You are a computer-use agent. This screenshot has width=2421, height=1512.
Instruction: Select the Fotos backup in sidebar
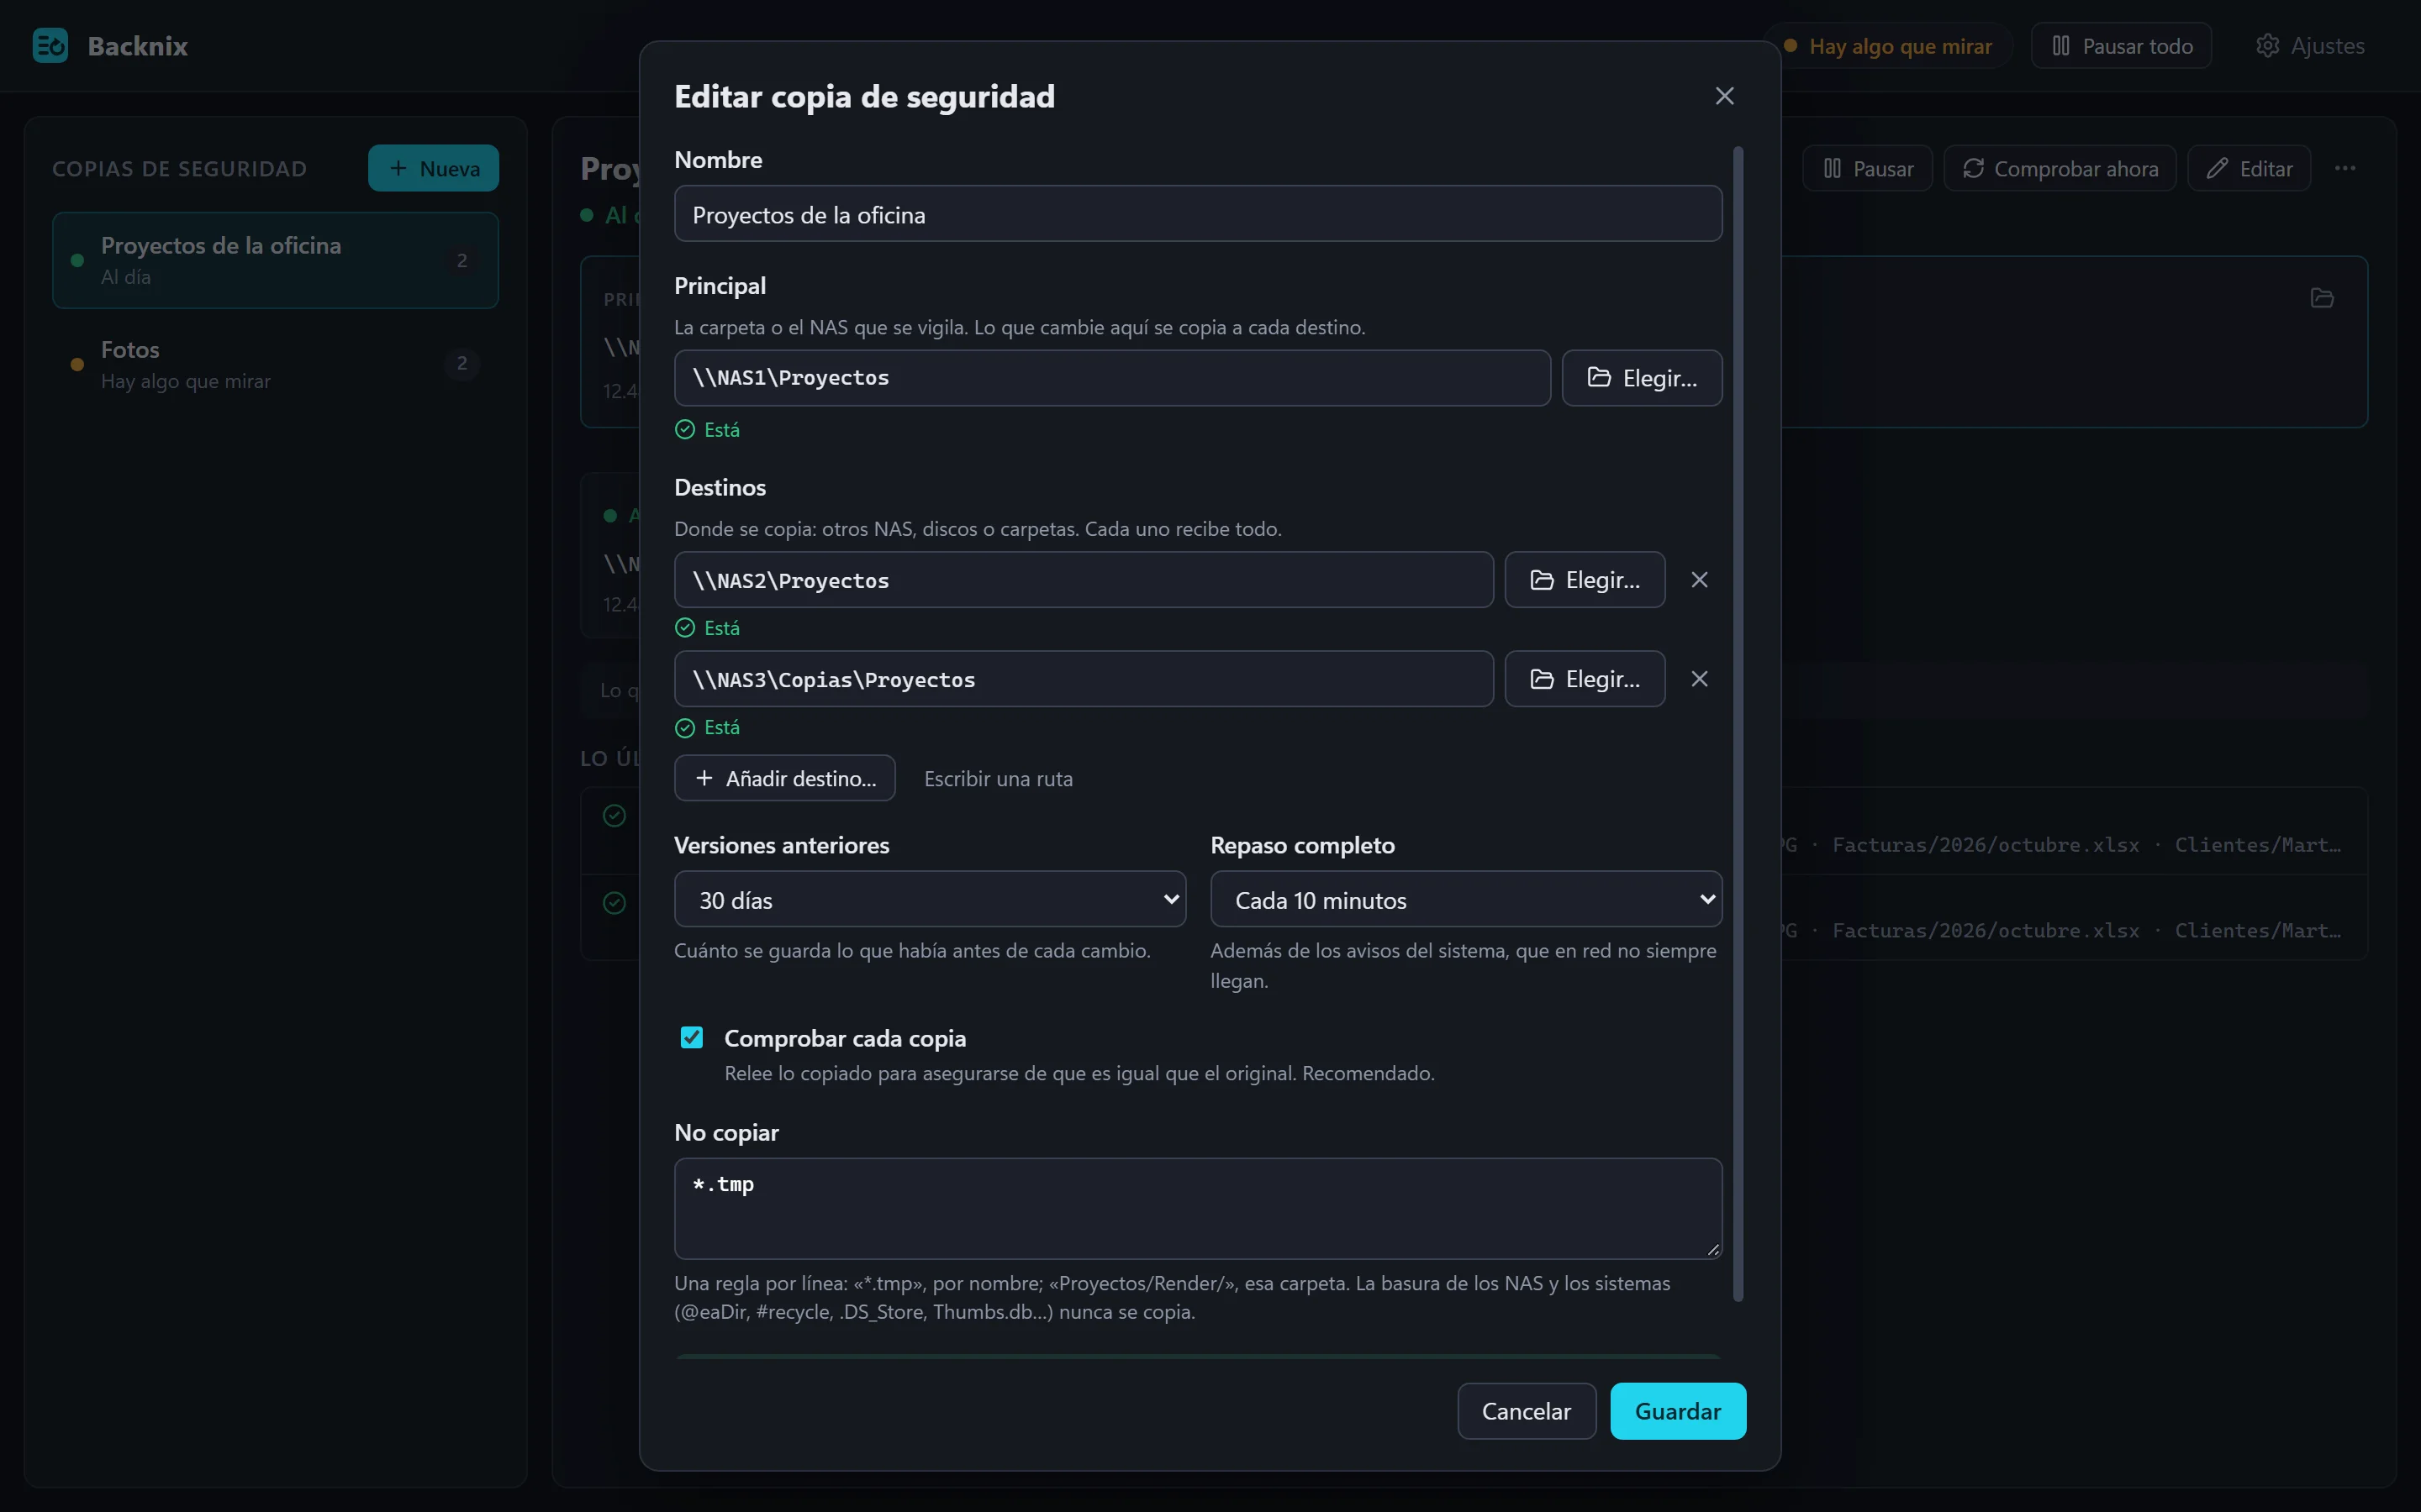pyautogui.click(x=275, y=364)
